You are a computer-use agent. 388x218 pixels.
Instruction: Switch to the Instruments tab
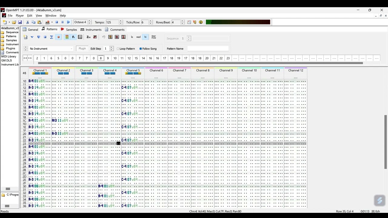(91, 30)
